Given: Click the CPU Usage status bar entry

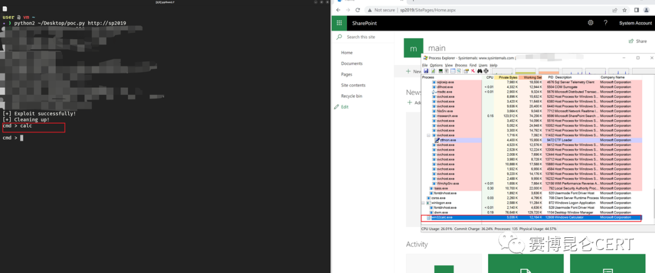Looking at the screenshot, I should [x=435, y=228].
